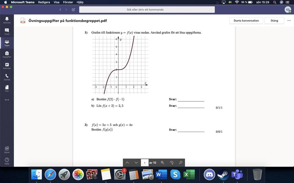Click the Hjälp icon in sidebar
Screen dimensions: 294x183
(7, 161)
